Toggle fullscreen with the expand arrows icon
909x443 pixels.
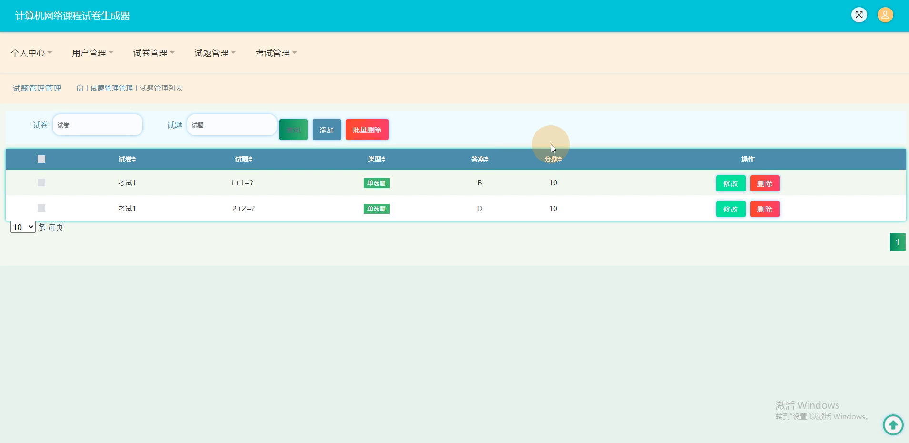pyautogui.click(x=859, y=15)
